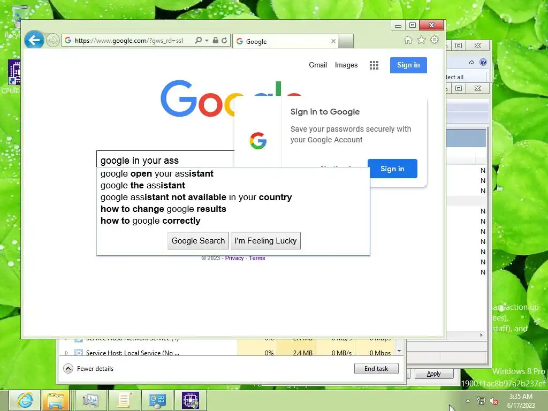The height and width of the screenshot is (411, 548).
Task: Open the CPUID CPU-Z taskbar icon
Action: point(191,400)
